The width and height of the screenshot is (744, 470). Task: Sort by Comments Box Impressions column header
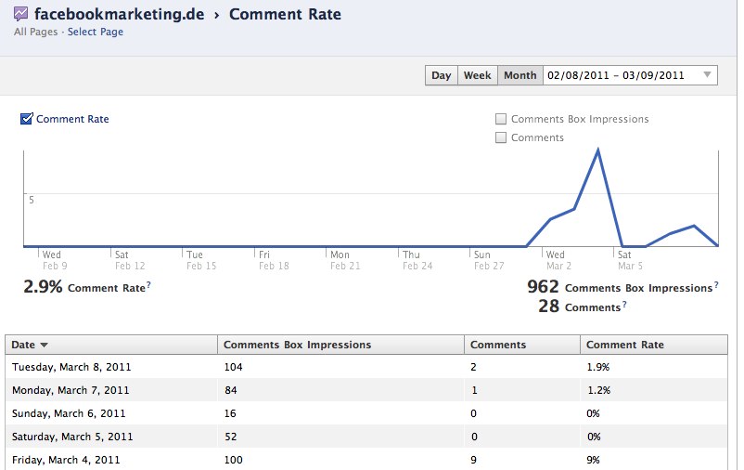pyautogui.click(x=297, y=345)
